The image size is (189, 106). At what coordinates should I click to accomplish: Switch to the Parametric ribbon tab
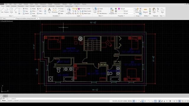(x=21, y=6)
